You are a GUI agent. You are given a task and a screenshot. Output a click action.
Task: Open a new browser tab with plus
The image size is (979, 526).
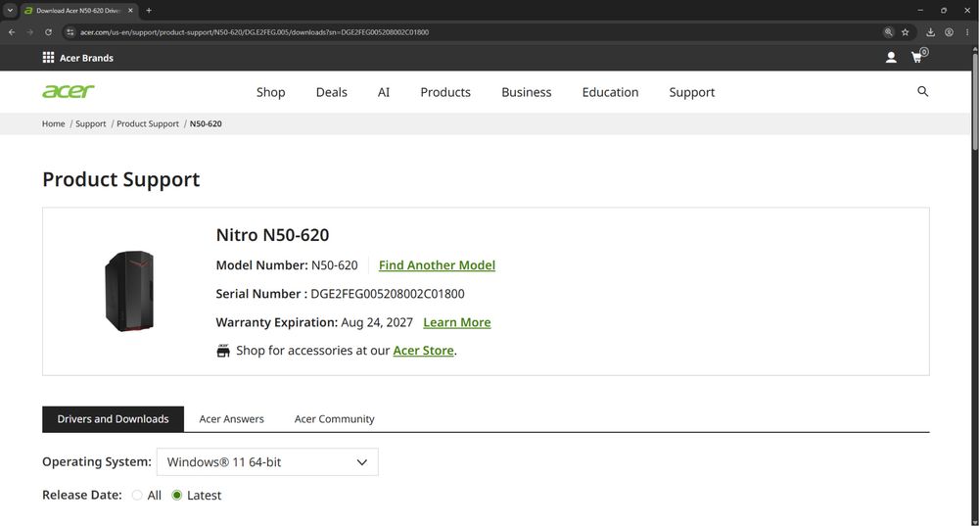(x=149, y=11)
